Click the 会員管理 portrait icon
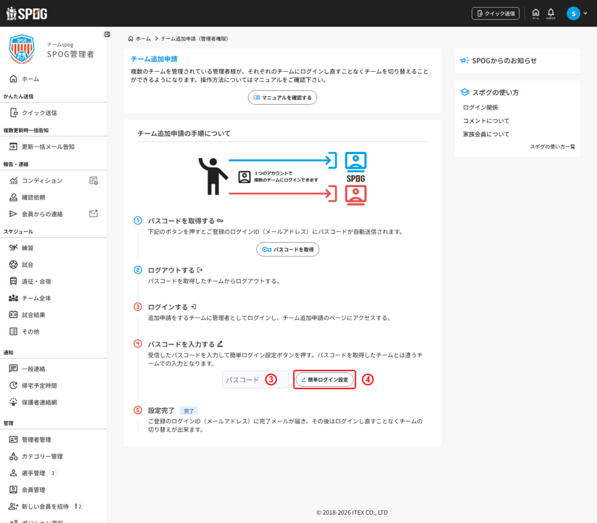The image size is (597, 523). 13,490
